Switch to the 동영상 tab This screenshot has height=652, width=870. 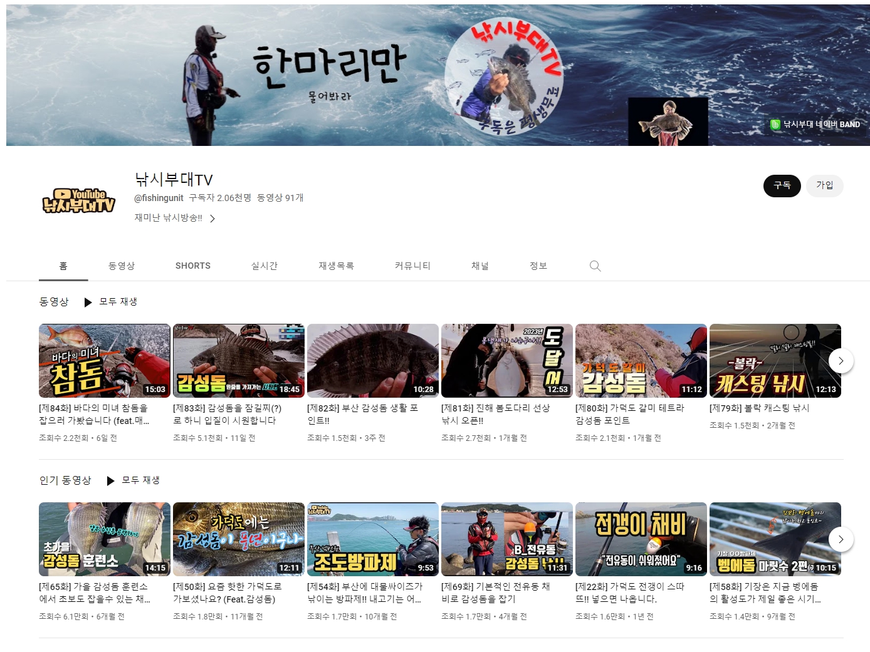[x=122, y=266]
